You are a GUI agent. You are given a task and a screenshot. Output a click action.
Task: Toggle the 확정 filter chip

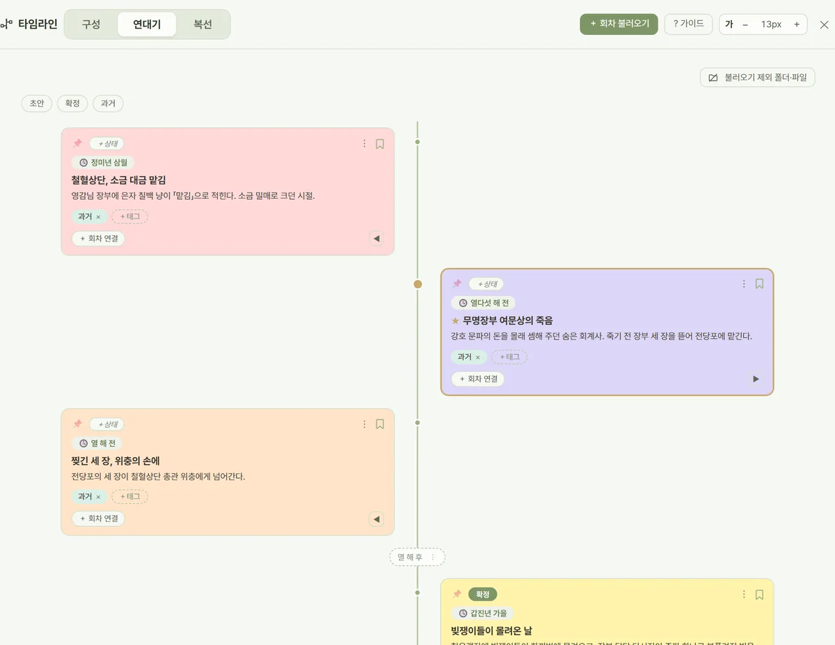[72, 104]
